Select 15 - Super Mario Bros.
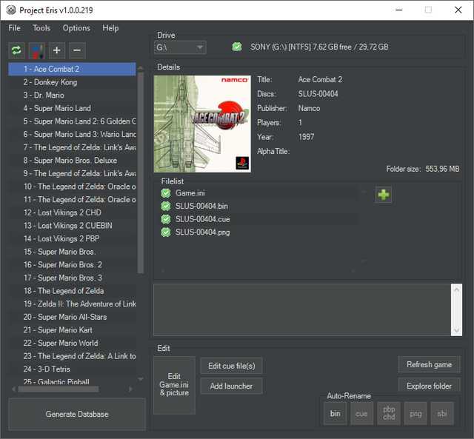 (x=73, y=252)
